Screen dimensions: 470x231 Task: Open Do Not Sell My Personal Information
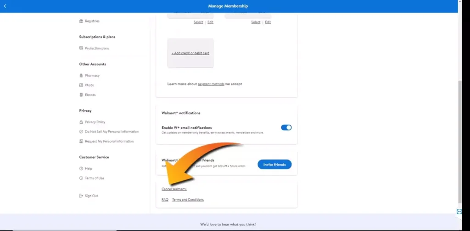point(112,132)
